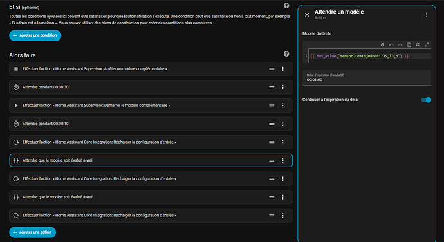Open three-dot menu on non-highlighted wait-template row
Viewport: 444px width, 242px height.
(282, 197)
